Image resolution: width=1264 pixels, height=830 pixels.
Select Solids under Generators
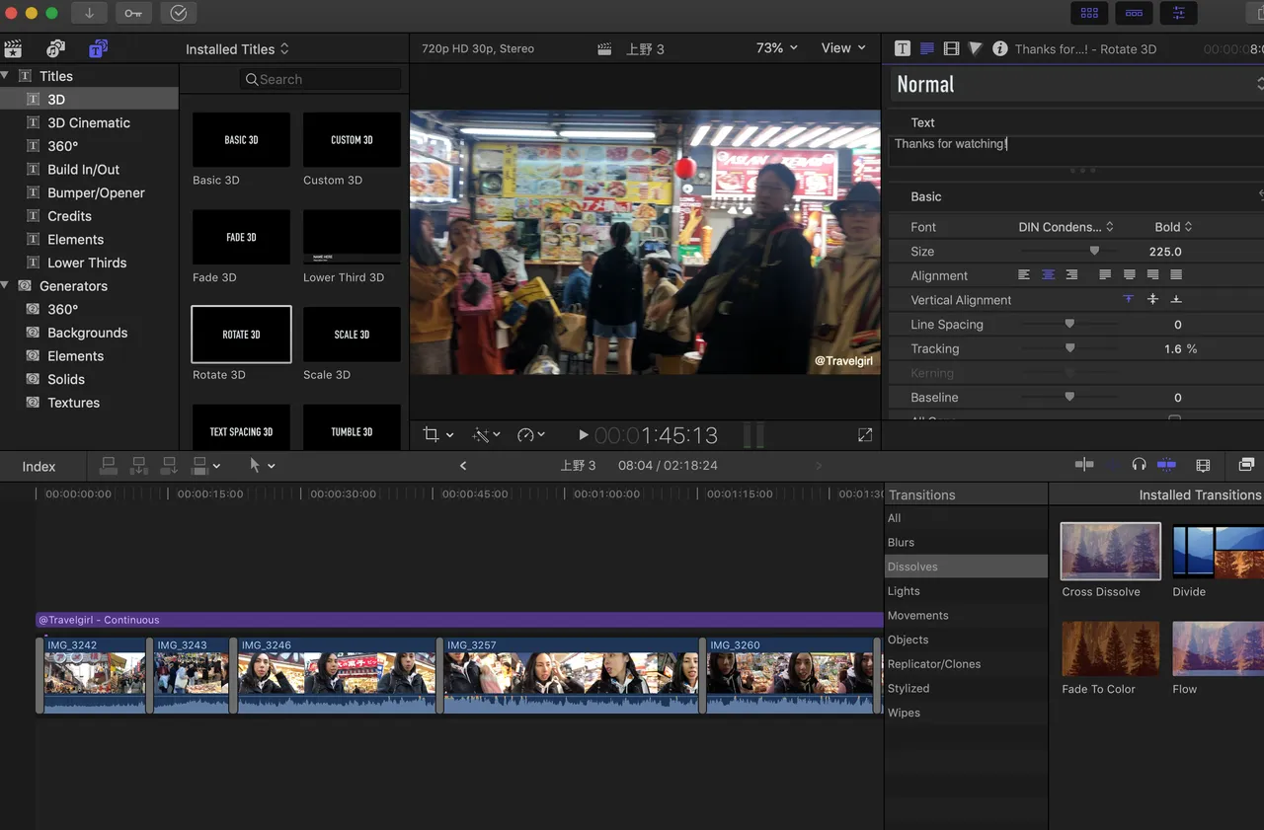tap(66, 379)
